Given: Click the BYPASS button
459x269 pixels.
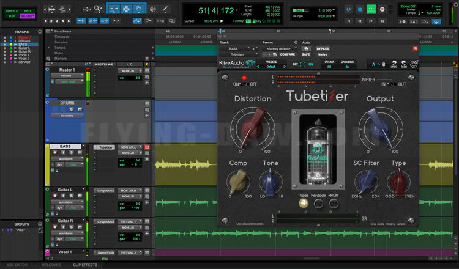Looking at the screenshot, I should click(323, 48).
